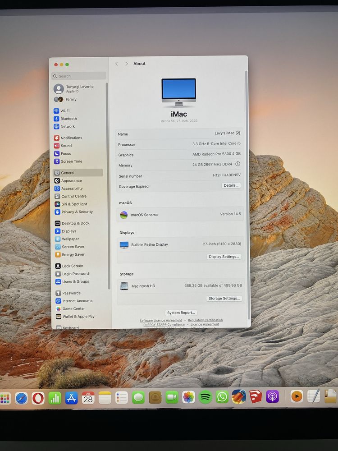This screenshot has height=451, width=338.
Task: Open the Tunyogi Levente Apple ID account
Action: [73, 88]
